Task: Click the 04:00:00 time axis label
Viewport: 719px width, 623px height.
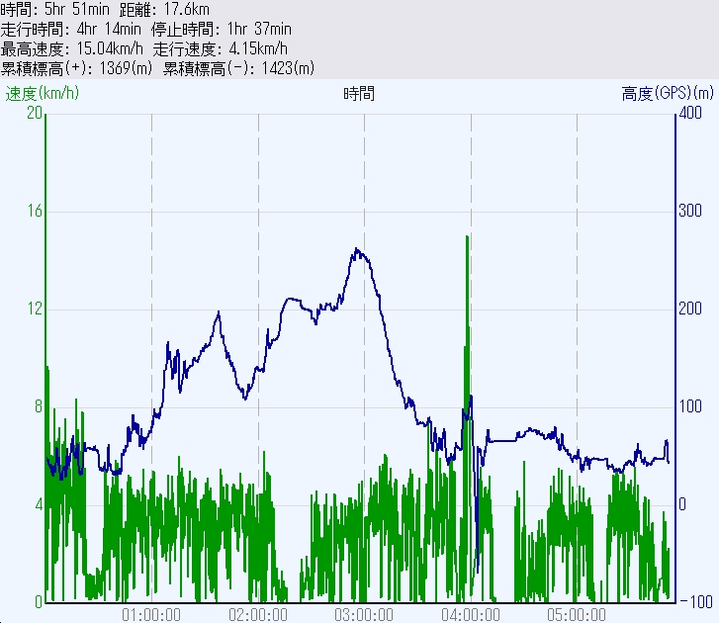Action: (471, 614)
